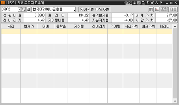The height and width of the screenshot is (105, 179).
Task: Click the orange number 1 window icon
Action: pyautogui.click(x=3, y=3)
